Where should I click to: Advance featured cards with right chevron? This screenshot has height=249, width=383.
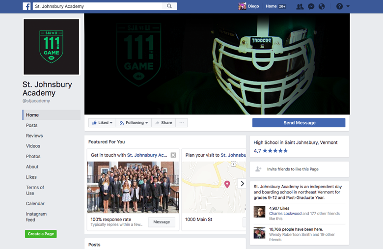point(242,183)
